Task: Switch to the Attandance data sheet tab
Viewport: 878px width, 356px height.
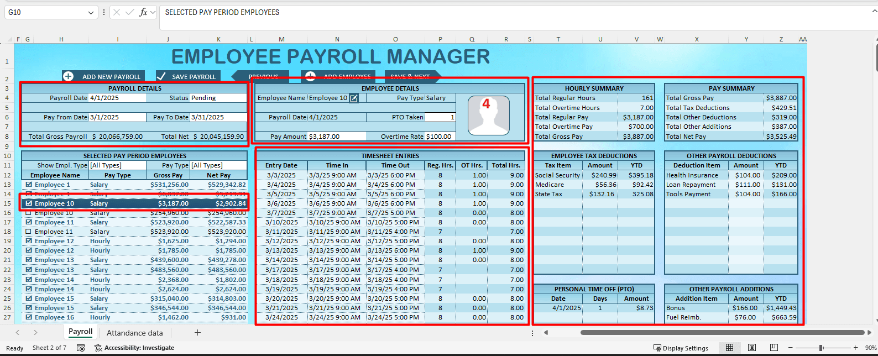Action: (135, 333)
